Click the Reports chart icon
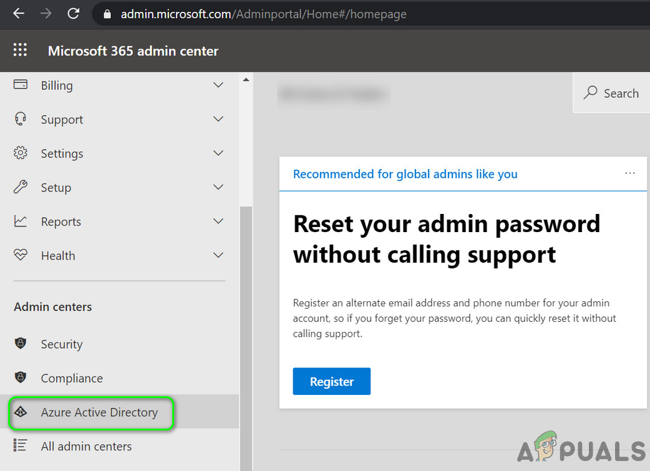 [21, 221]
